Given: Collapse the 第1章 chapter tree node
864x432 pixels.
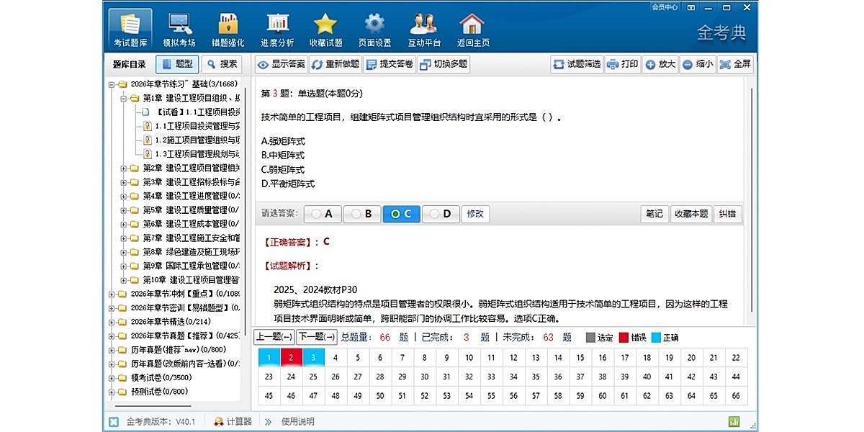Looking at the screenshot, I should tap(124, 98).
